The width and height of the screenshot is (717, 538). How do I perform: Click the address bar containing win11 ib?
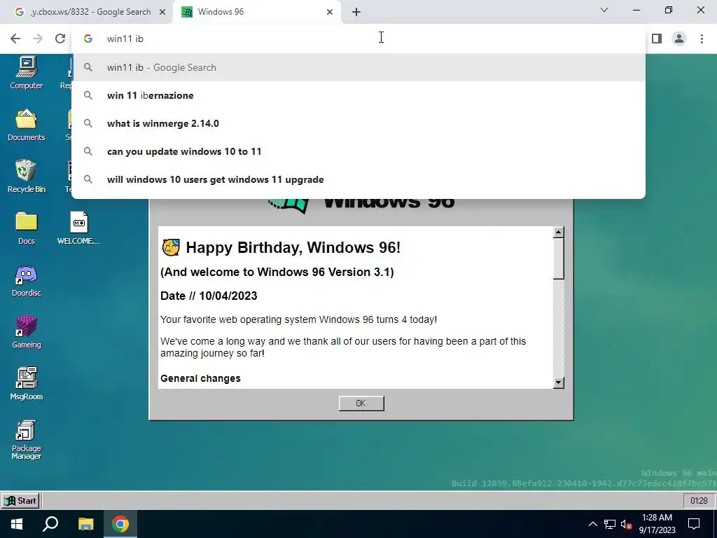tap(358, 39)
